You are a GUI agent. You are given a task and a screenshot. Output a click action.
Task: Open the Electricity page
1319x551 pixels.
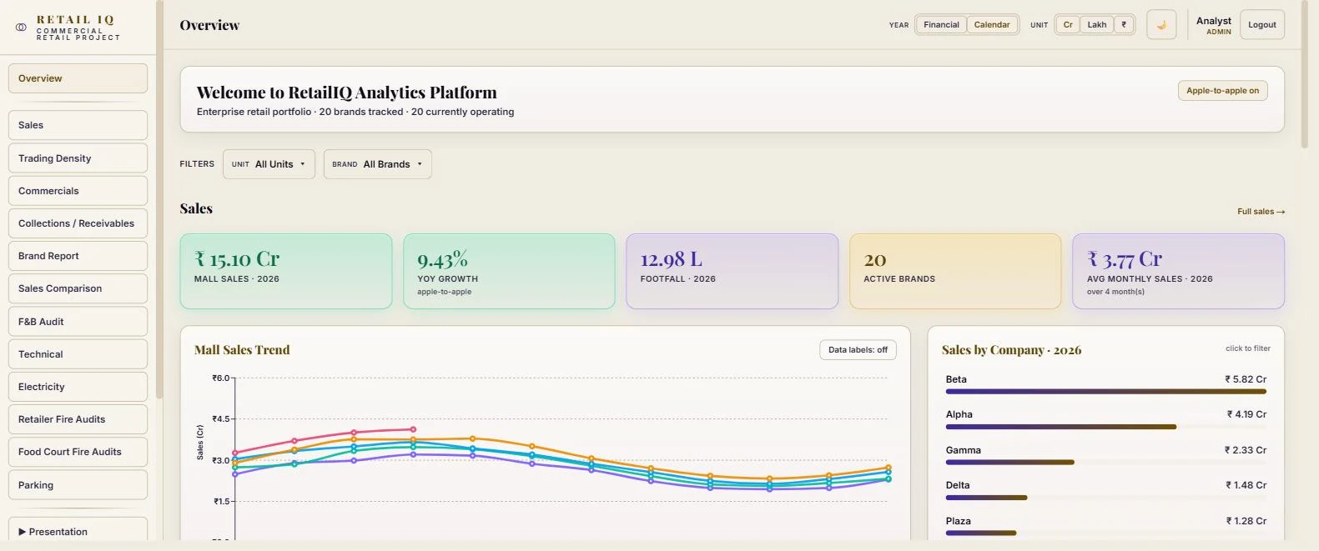(78, 387)
